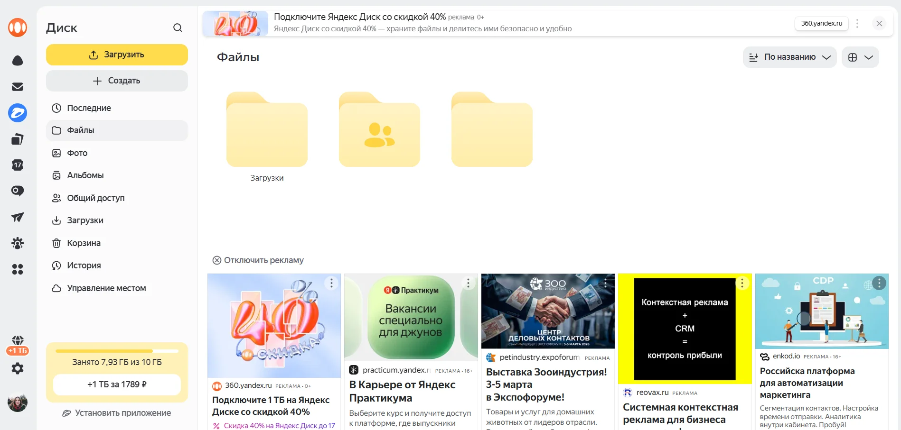This screenshot has height=430, width=901.
Task: Click headline Системная контекстная реклама для бизнеса
Action: [x=680, y=413]
